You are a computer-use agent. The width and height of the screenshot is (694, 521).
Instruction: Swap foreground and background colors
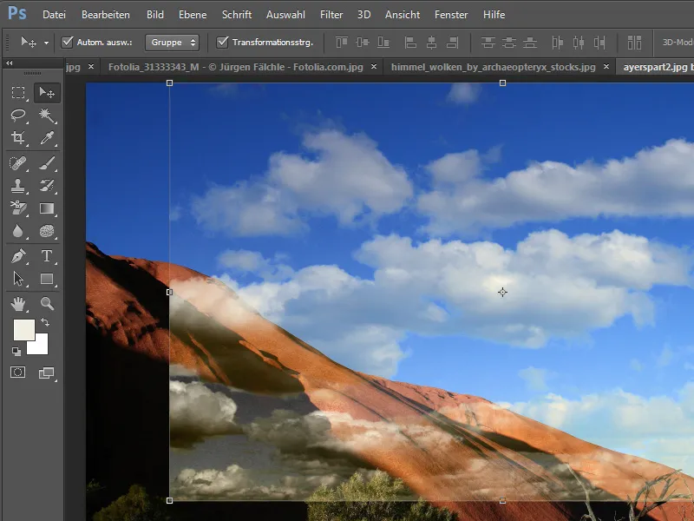point(45,321)
